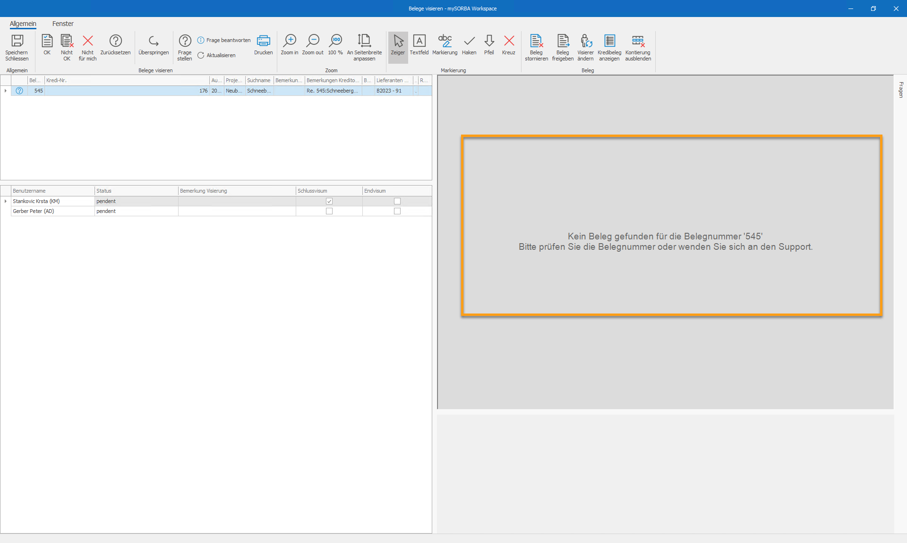Image resolution: width=907 pixels, height=543 pixels.
Task: Refresh list with Aktualisieren
Action: coord(216,55)
